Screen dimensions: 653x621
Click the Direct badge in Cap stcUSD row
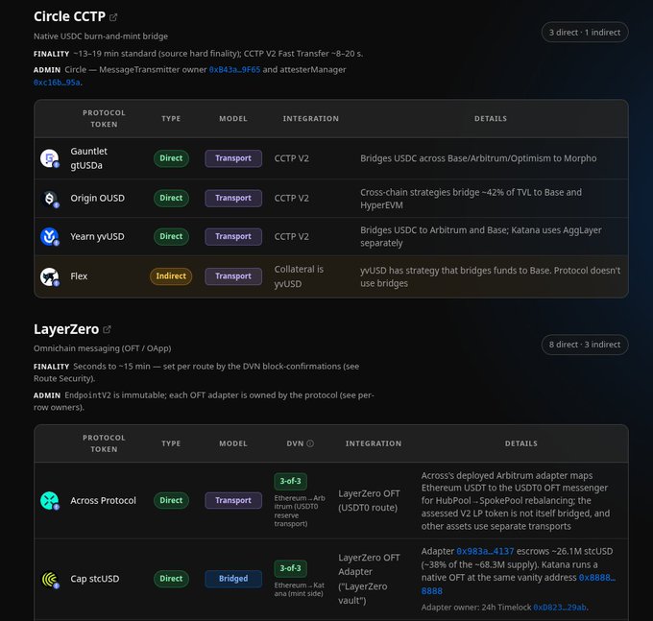[171, 579]
